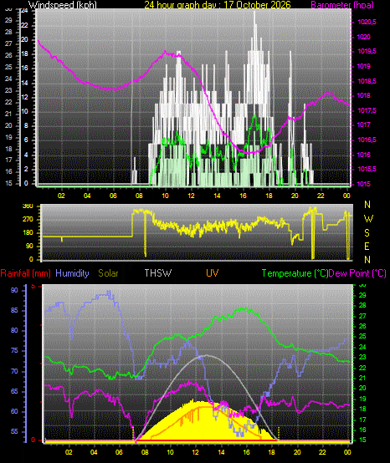Click the Windspeed (kph) label
Screen dimensions: 390x463
point(63,4)
